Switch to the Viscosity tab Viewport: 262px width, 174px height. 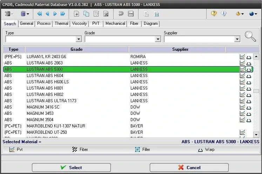point(79,23)
